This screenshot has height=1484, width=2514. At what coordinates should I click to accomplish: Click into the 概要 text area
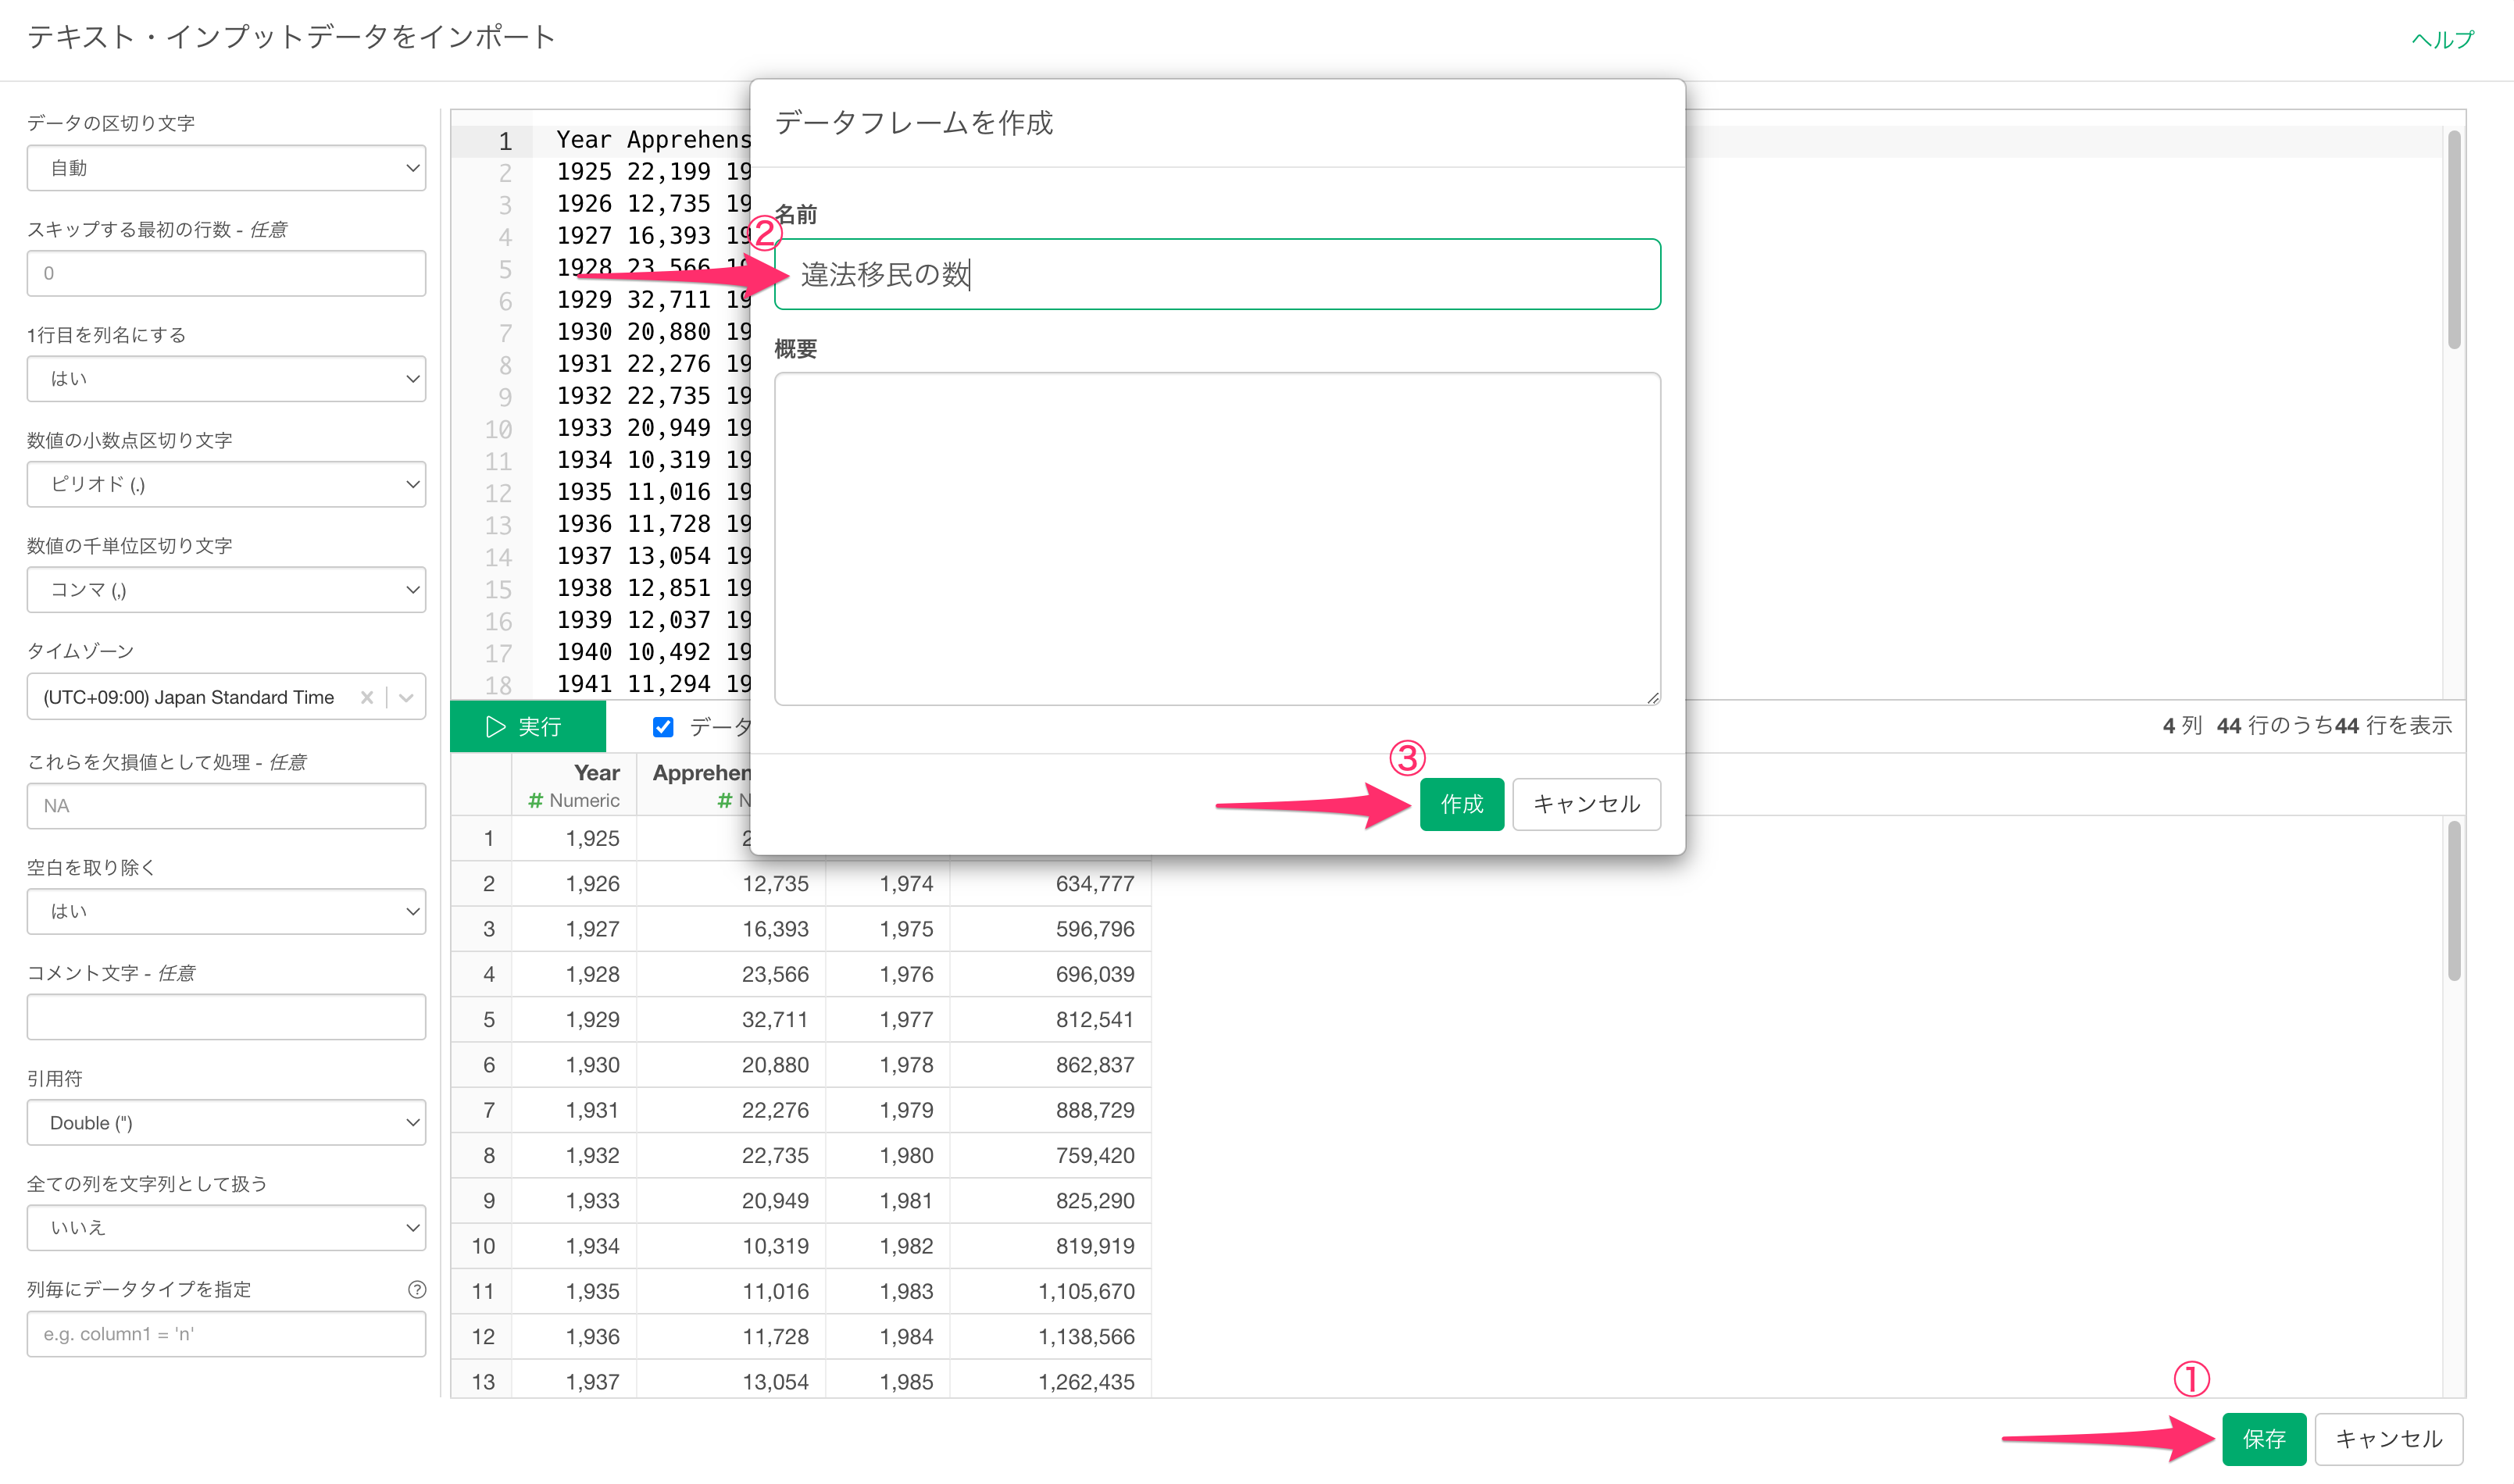[1217, 539]
